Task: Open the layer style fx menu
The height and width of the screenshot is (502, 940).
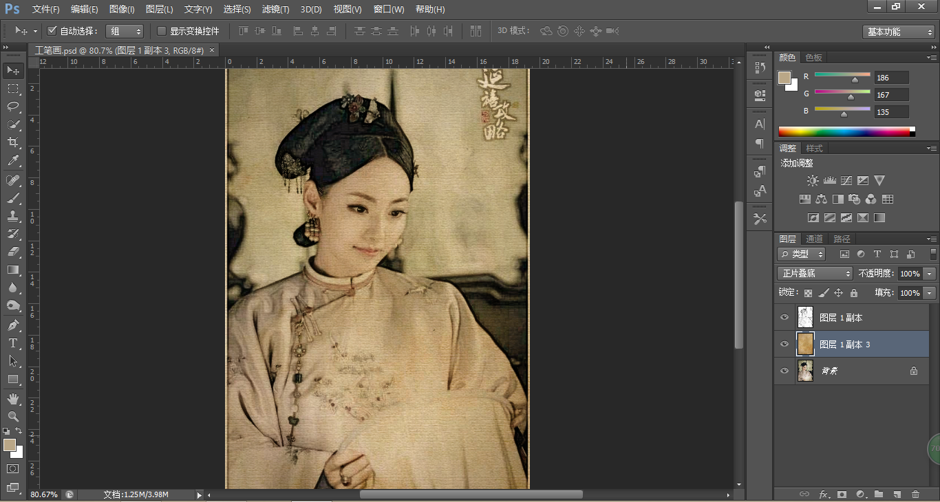Action: pos(823,494)
